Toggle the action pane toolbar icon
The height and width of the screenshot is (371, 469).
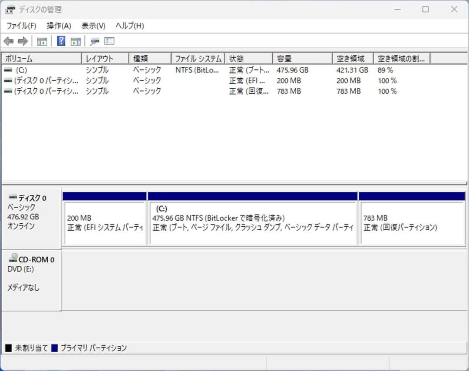click(x=76, y=41)
